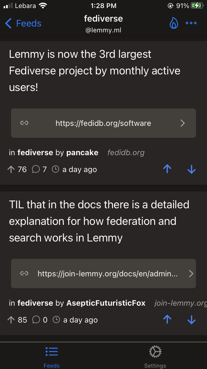Open the fedidb.org/software link chevron
The image size is (207, 369).
coord(182,123)
